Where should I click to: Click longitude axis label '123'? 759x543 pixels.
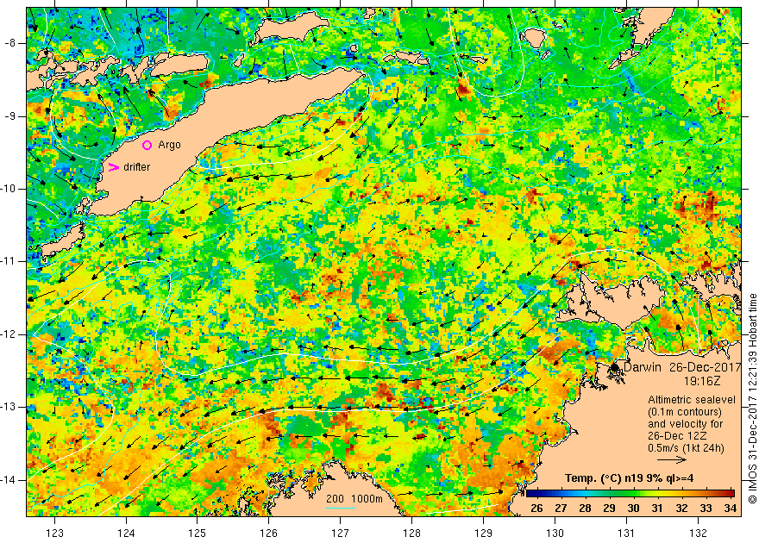pos(54,533)
